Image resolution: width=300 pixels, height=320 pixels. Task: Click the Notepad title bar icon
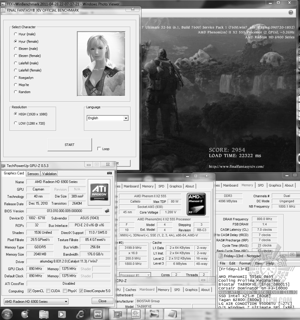click(220, 256)
